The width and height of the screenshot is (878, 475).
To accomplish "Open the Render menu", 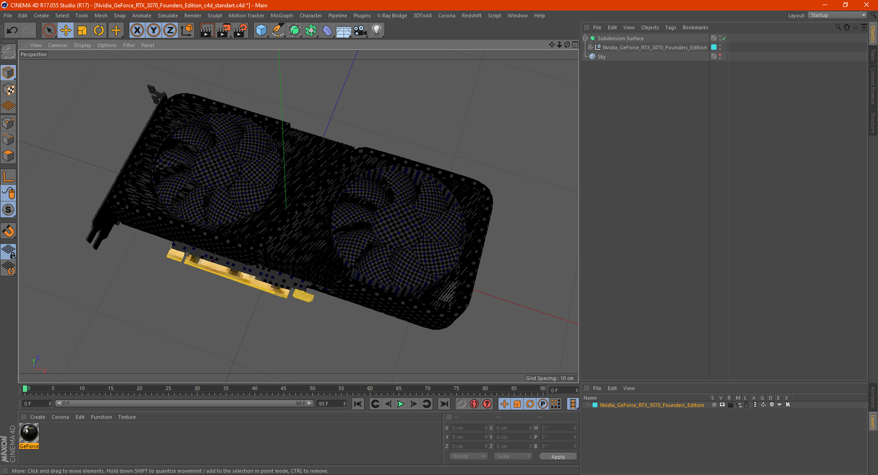I will [x=193, y=16].
